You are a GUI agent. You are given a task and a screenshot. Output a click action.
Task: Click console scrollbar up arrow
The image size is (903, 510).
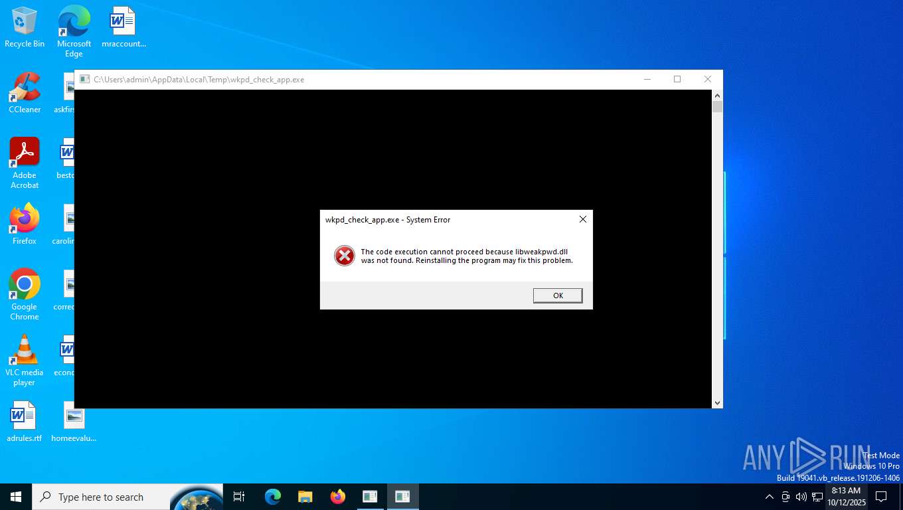(x=717, y=95)
